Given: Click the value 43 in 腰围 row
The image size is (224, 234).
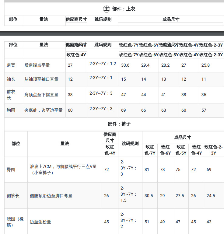Looking at the screenshot, I should pyautogui.click(x=209, y=222).
